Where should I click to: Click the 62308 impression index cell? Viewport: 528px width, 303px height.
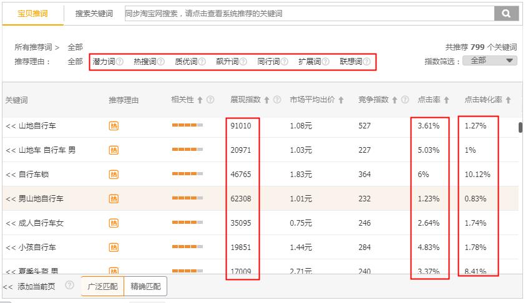(241, 199)
